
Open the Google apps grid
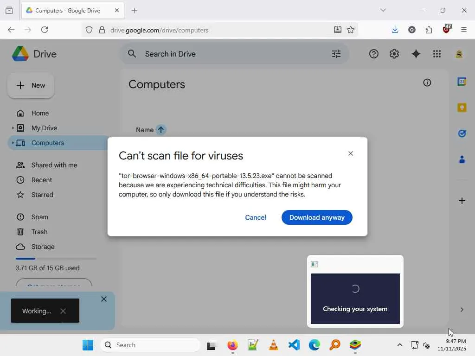click(x=437, y=54)
